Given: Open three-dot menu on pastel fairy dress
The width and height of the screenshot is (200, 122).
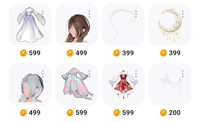Looking at the screenshot, I should click(x=89, y=74).
